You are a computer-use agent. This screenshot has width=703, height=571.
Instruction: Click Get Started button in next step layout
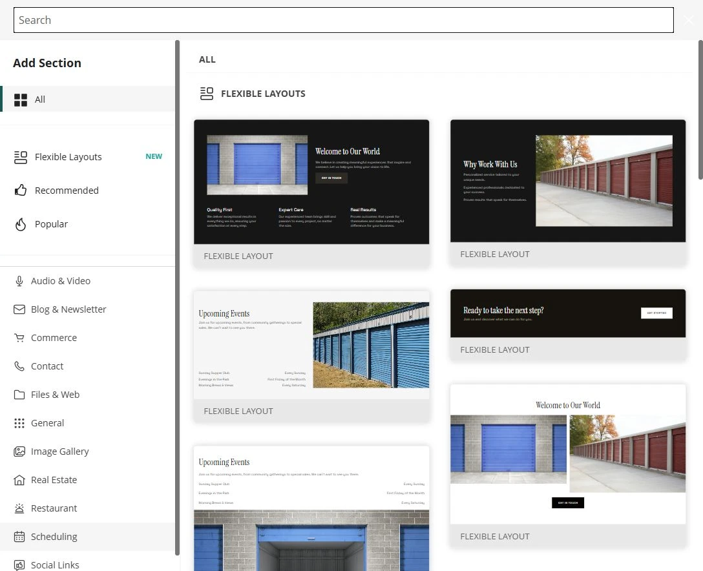[656, 313]
